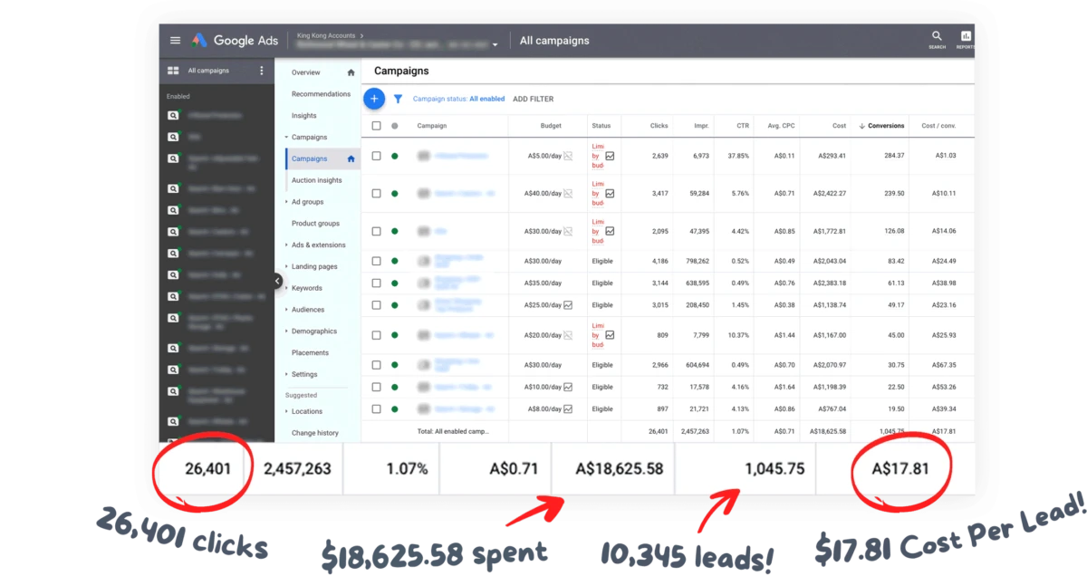
Task: Tick checkbox for the 2,639 clicks row
Action: (377, 156)
